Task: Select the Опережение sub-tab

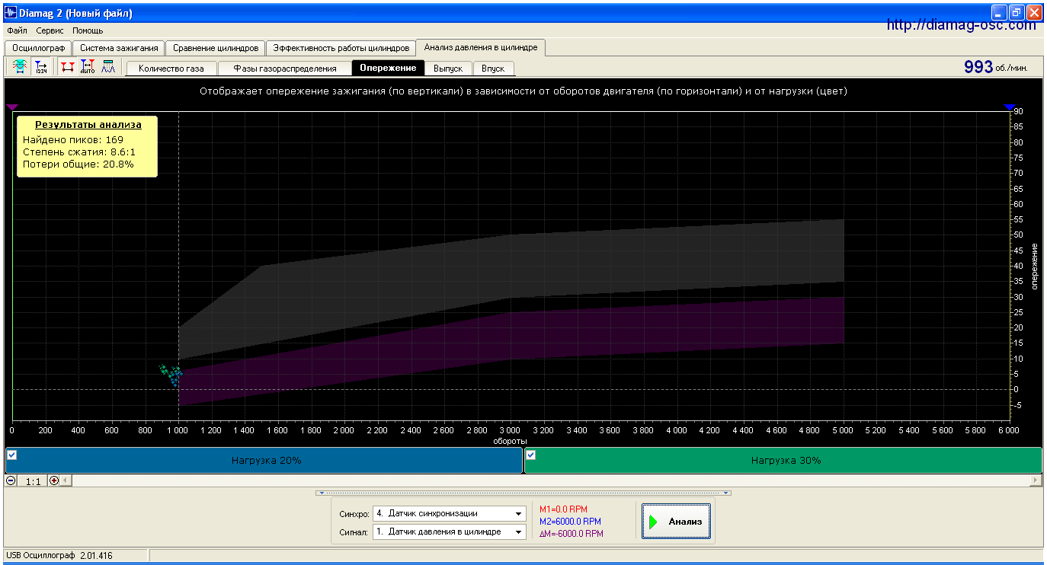Action: (389, 68)
